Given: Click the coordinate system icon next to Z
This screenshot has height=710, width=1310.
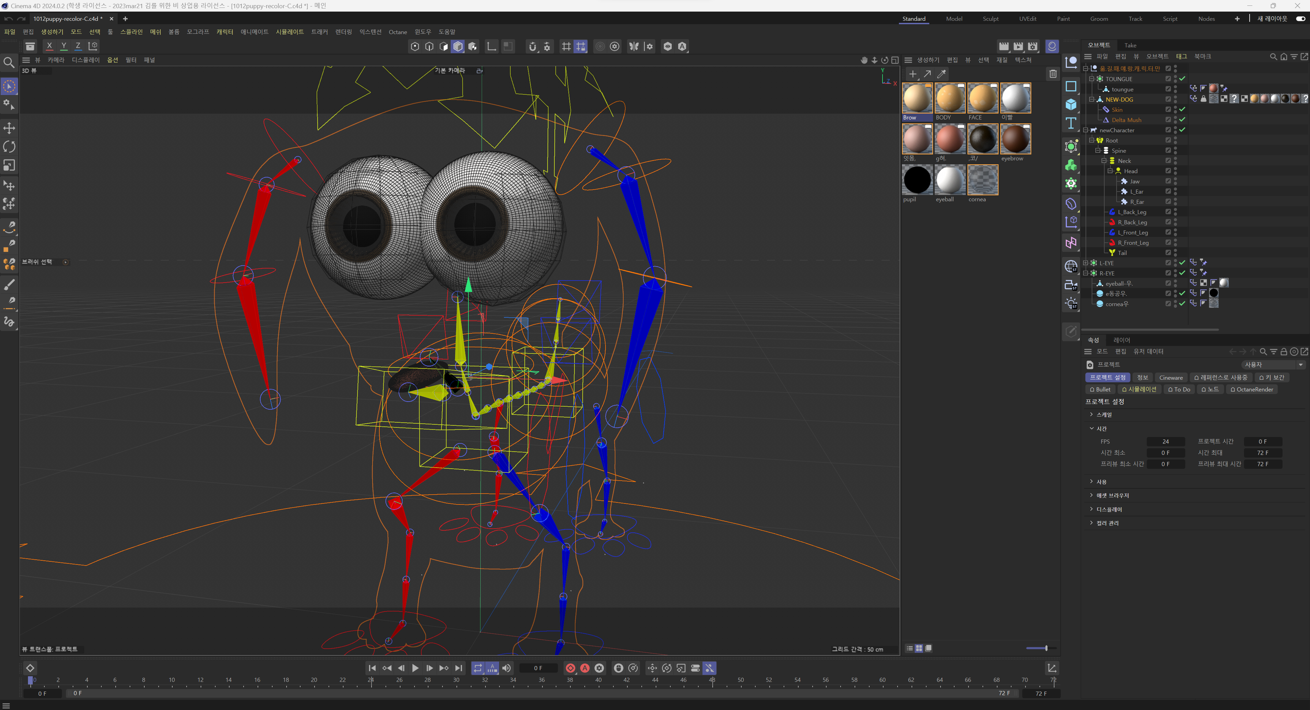Looking at the screenshot, I should coord(93,46).
